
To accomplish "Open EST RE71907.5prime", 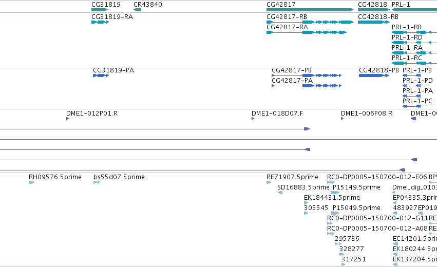I will pyautogui.click(x=292, y=177).
